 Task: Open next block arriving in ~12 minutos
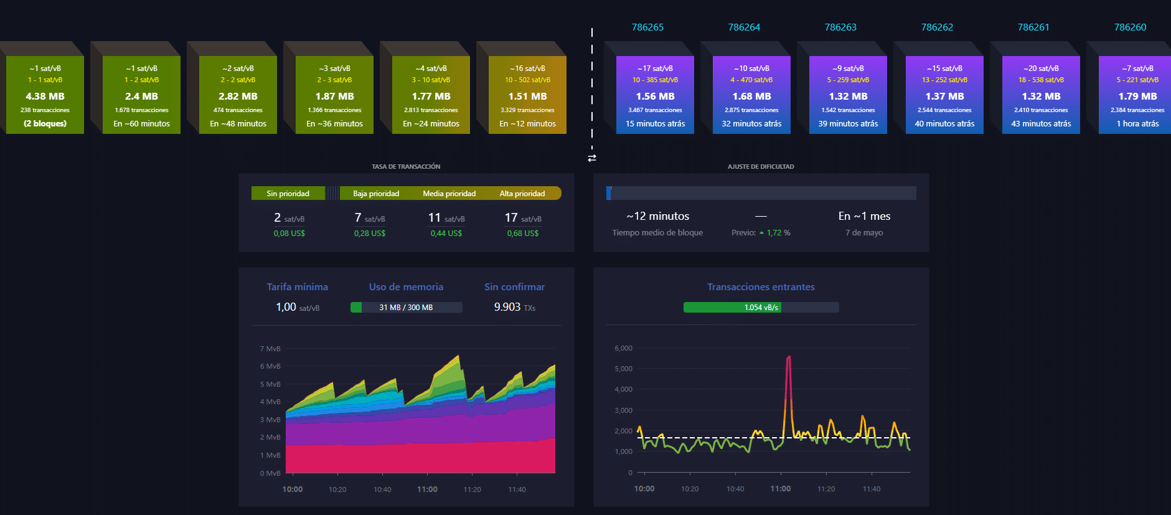pyautogui.click(x=527, y=95)
